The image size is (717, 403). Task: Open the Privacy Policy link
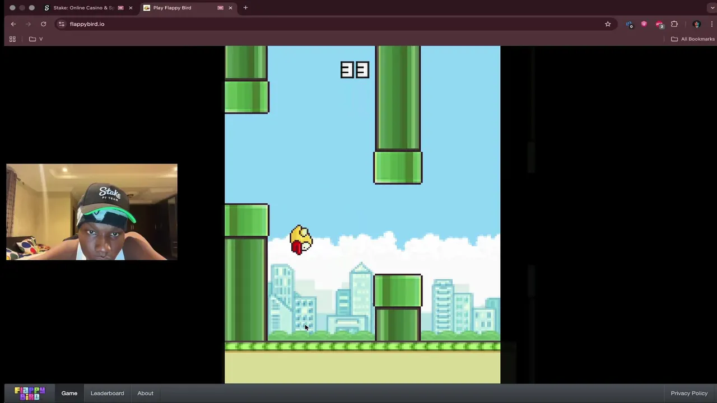pyautogui.click(x=689, y=393)
